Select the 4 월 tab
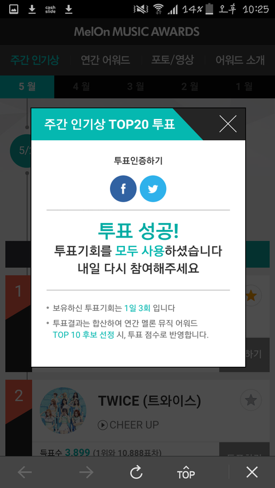Viewport: 275px width, 488px height. point(81,86)
